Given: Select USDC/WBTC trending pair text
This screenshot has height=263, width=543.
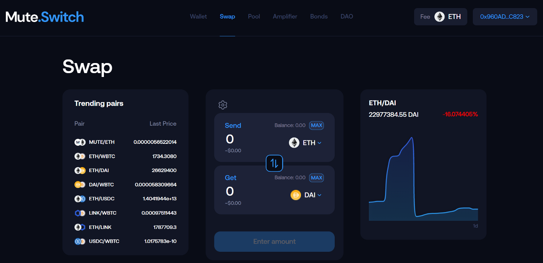Looking at the screenshot, I should point(104,241).
